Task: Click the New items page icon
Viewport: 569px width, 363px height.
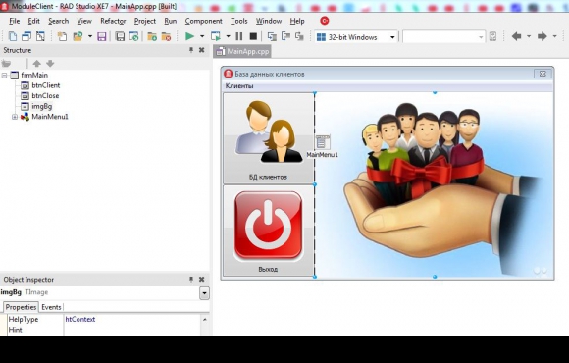Action: (13, 36)
